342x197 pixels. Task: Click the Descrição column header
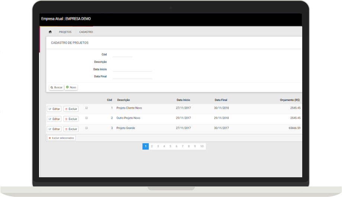[x=123, y=100]
